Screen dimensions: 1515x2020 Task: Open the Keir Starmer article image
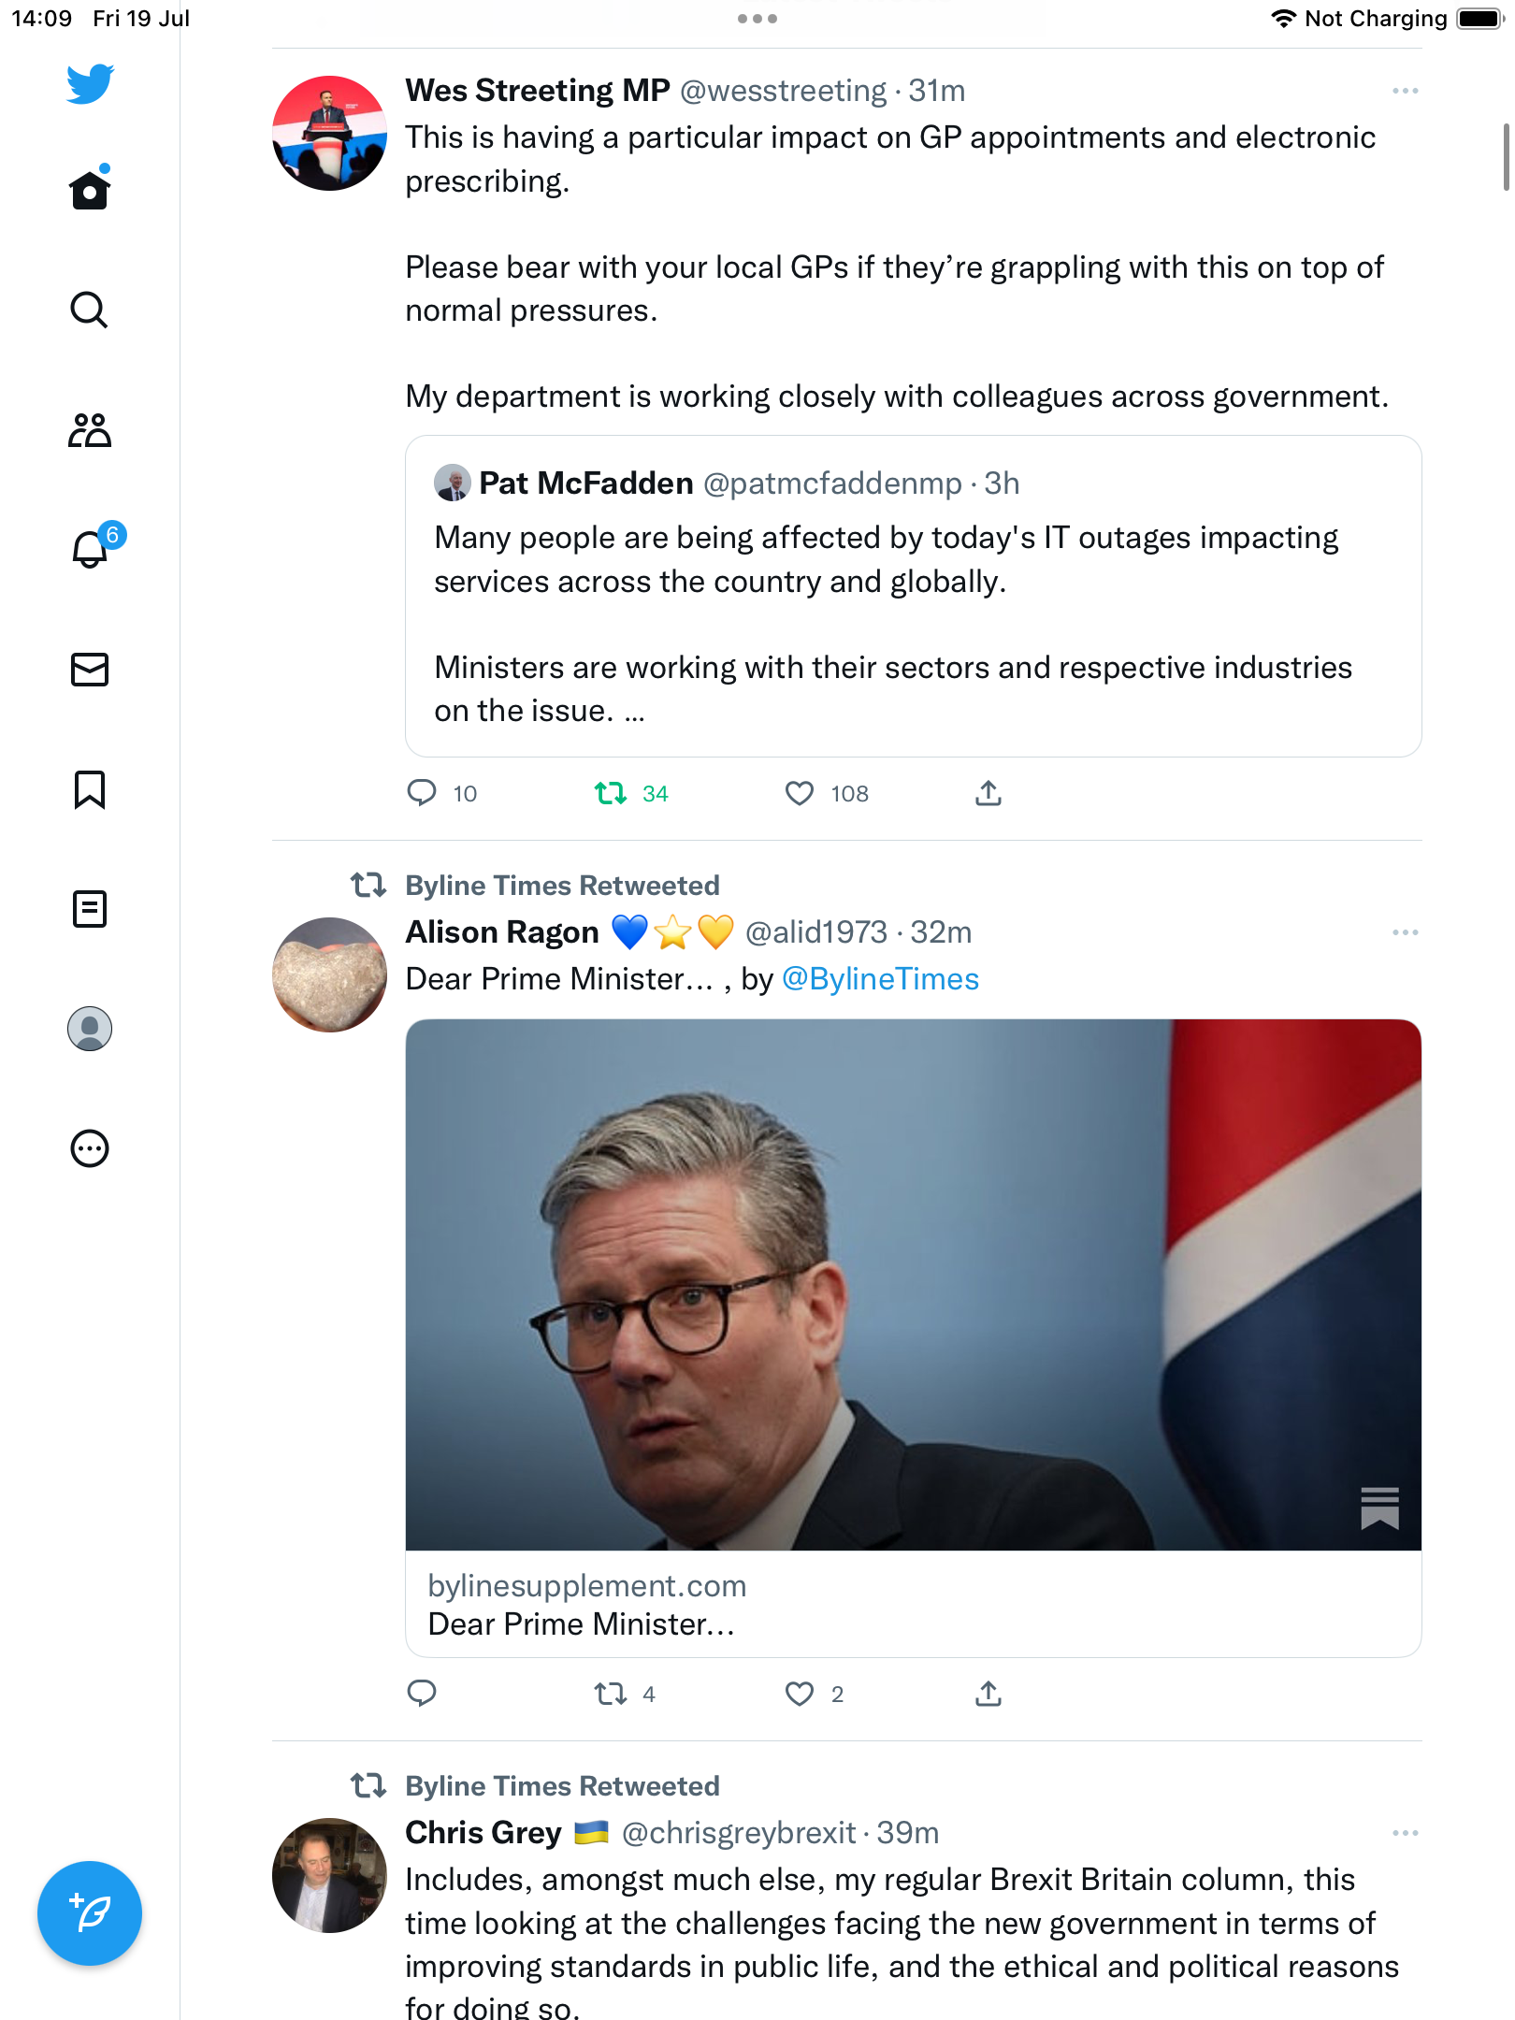pos(913,1285)
